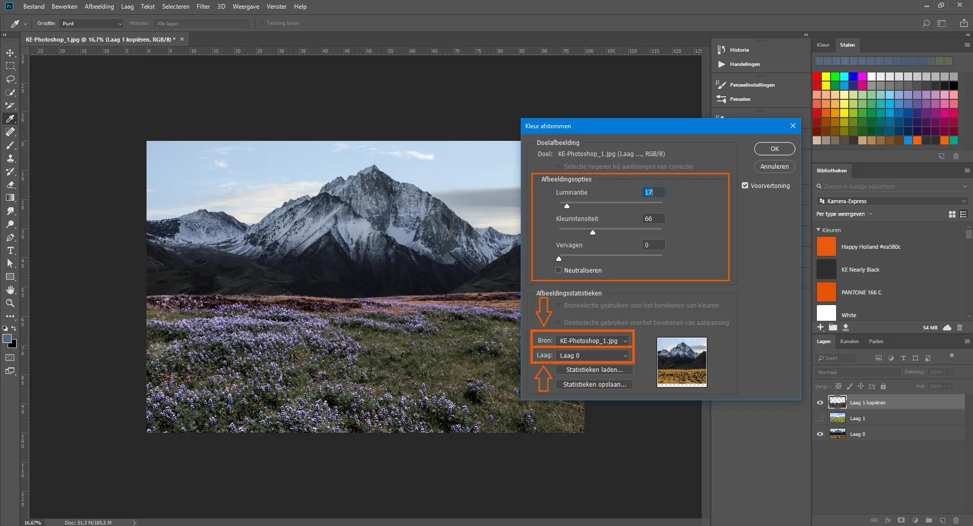Select the Eyedropper tool in toolbar
Viewport: 973px width, 526px height.
click(x=10, y=119)
